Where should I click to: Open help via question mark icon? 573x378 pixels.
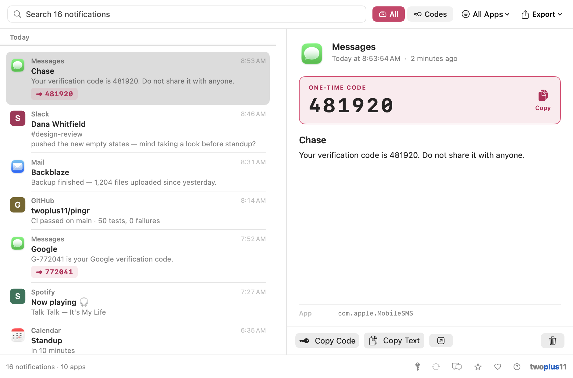click(517, 367)
